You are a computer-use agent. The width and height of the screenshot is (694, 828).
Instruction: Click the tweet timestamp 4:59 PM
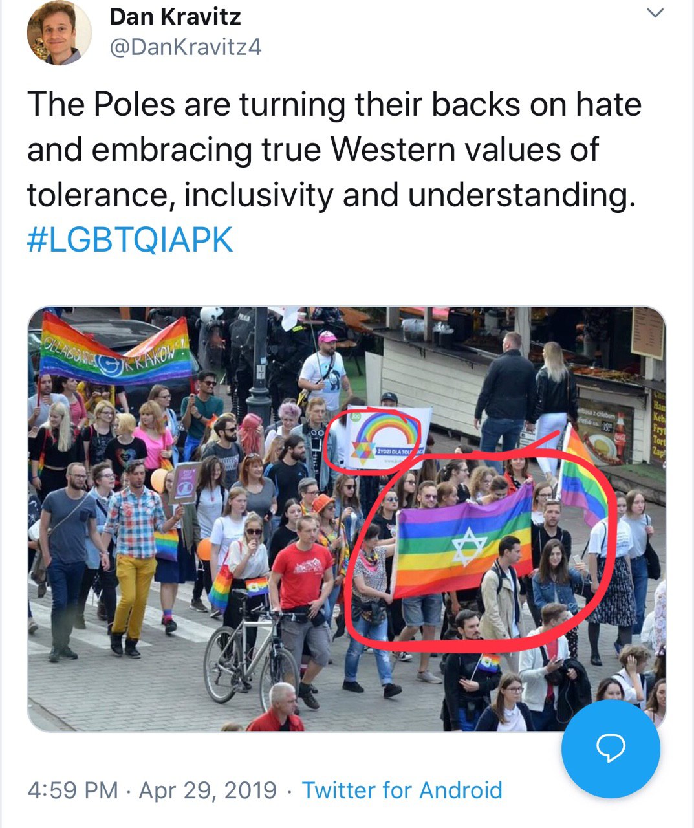[73, 790]
